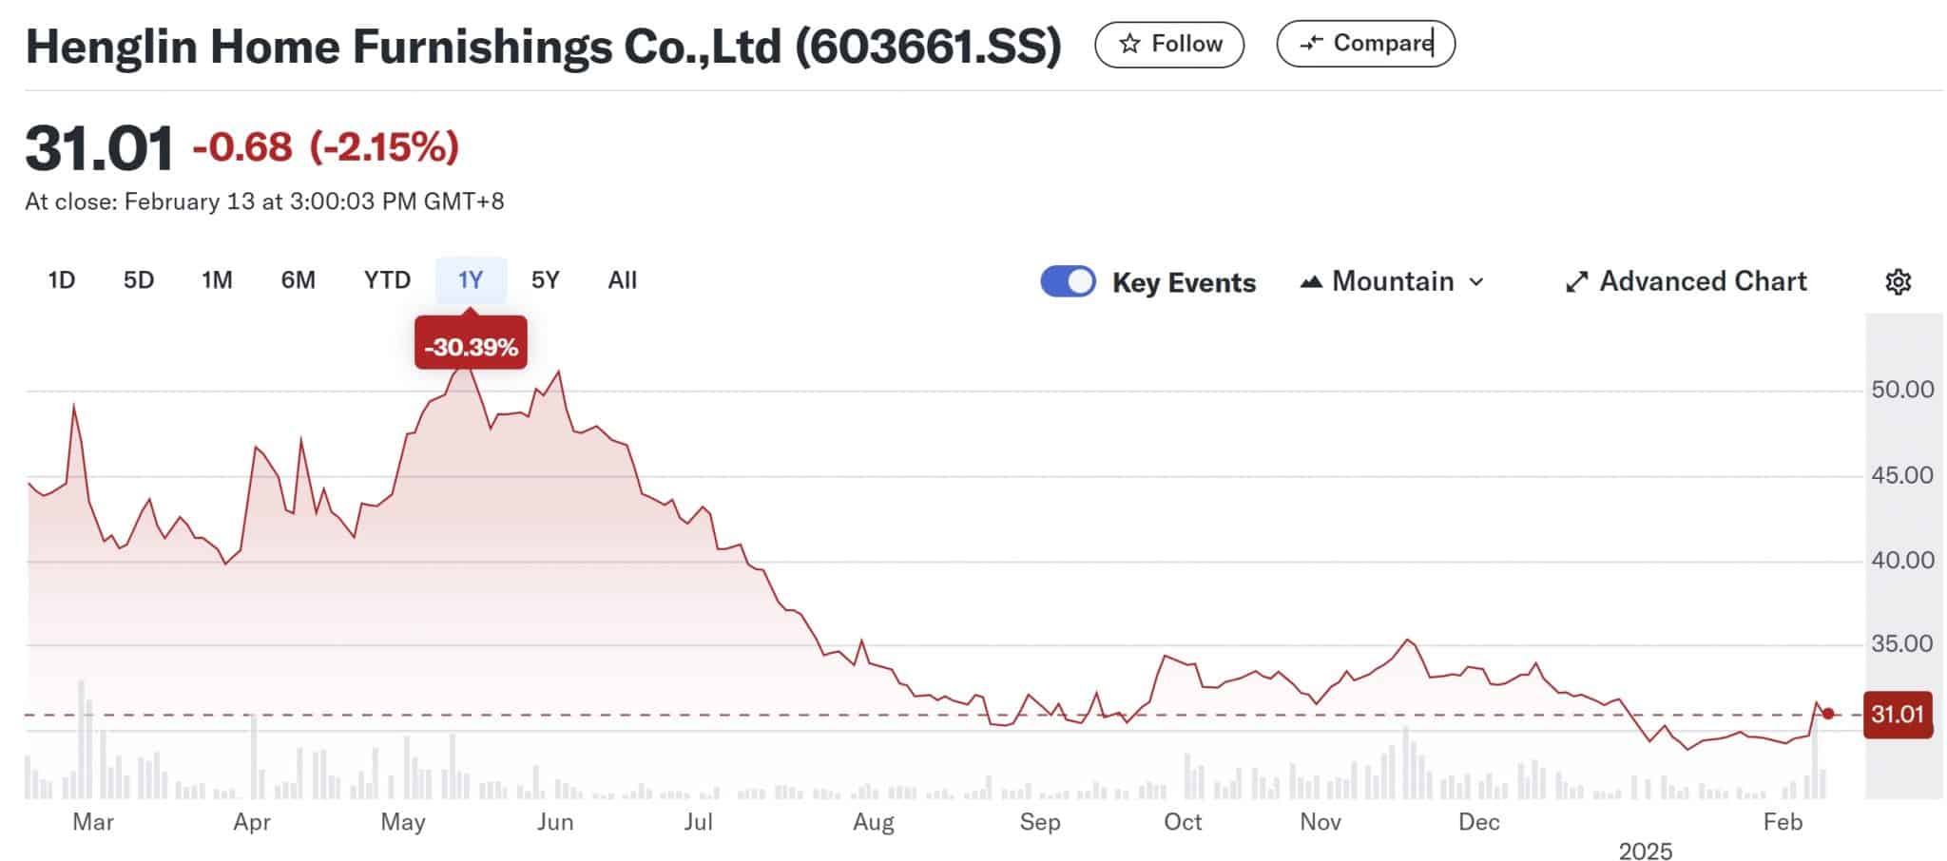Viewport: 1947px width, 861px height.
Task: Select the 1D time range tab
Action: point(62,280)
